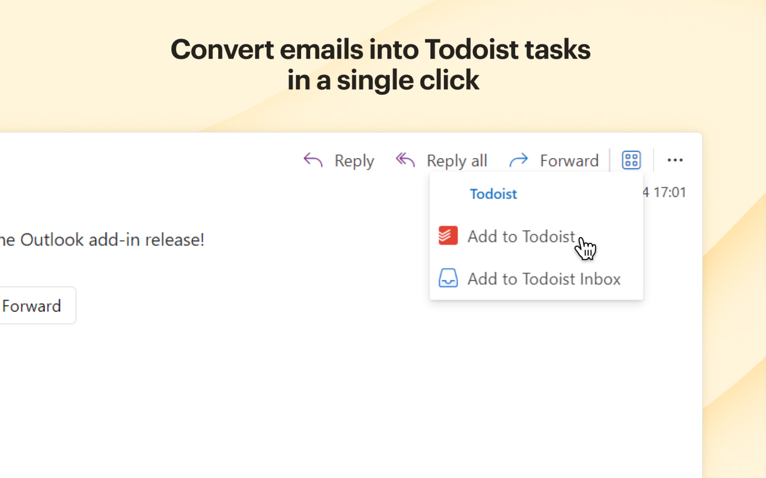Select Reply all from the message action bar

pos(457,160)
